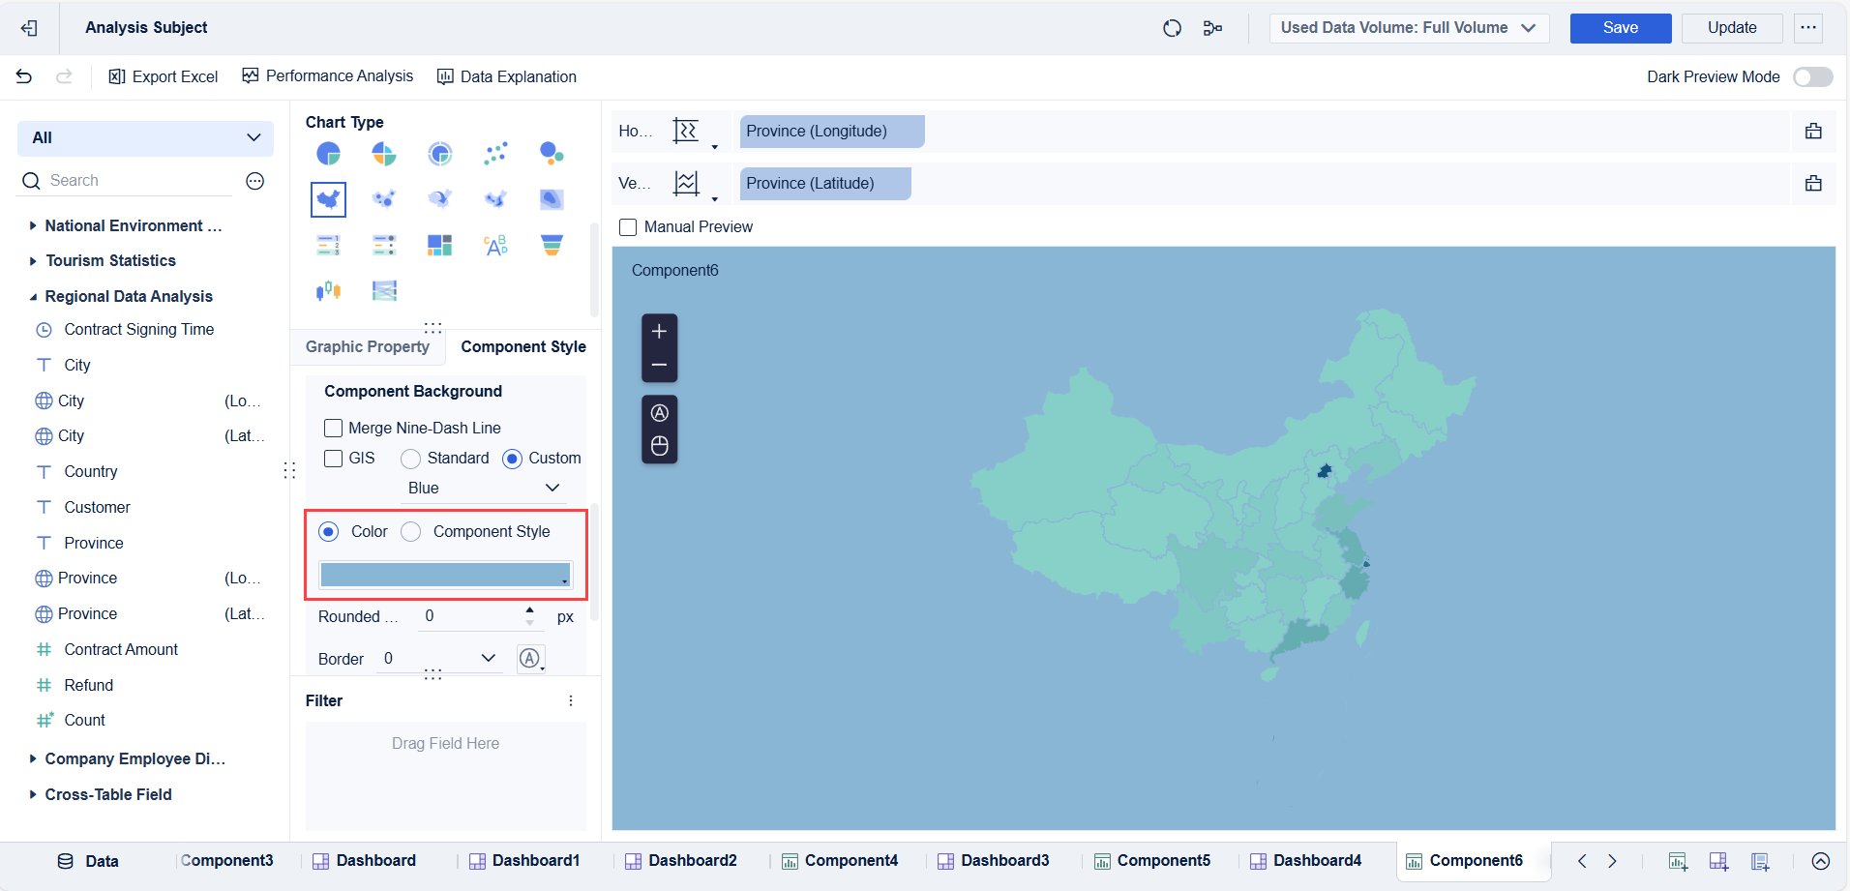Clear the horizontal axis fields icon
Screen dimensions: 1850x891
[1813, 131]
